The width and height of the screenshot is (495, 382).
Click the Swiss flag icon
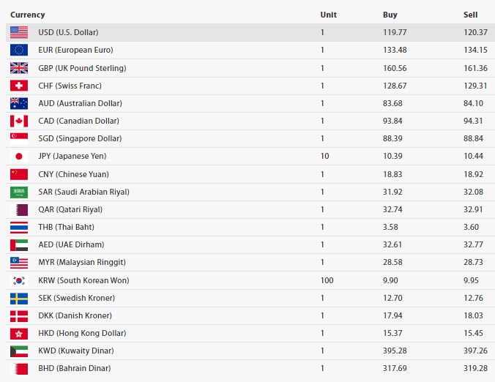coord(19,86)
